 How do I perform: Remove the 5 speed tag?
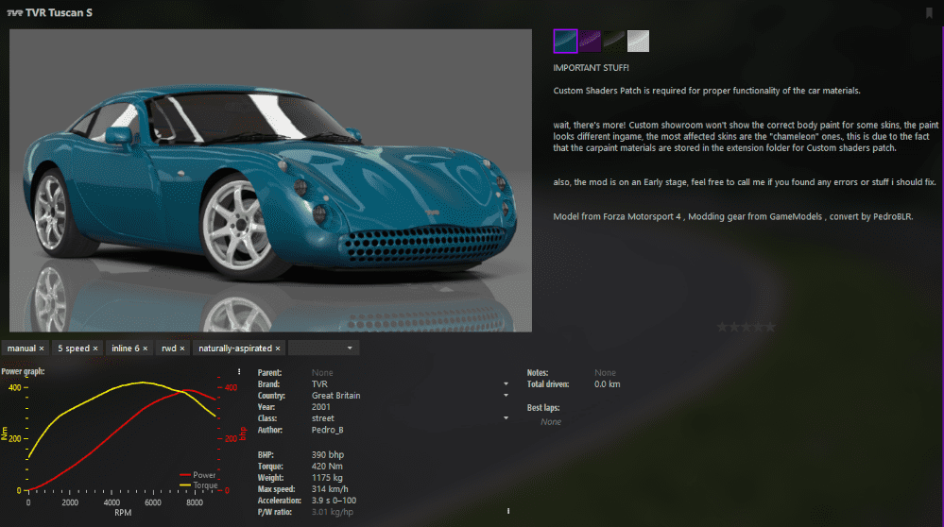click(95, 348)
